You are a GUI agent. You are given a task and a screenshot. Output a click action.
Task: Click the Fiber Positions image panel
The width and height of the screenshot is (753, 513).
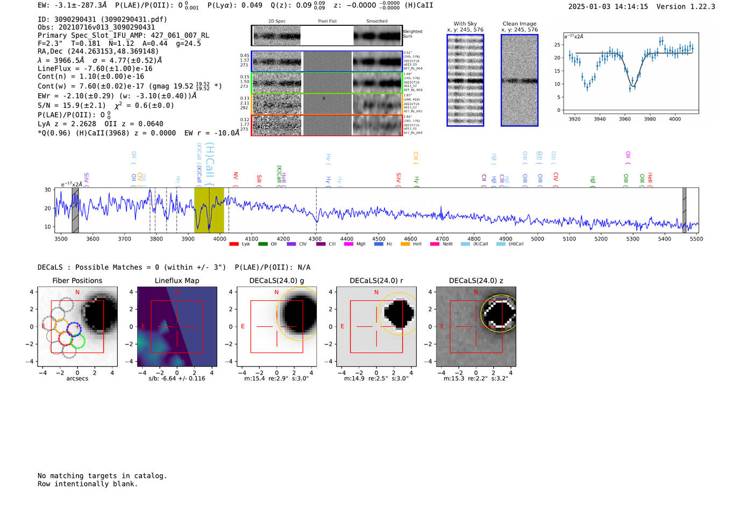pyautogui.click(x=77, y=326)
